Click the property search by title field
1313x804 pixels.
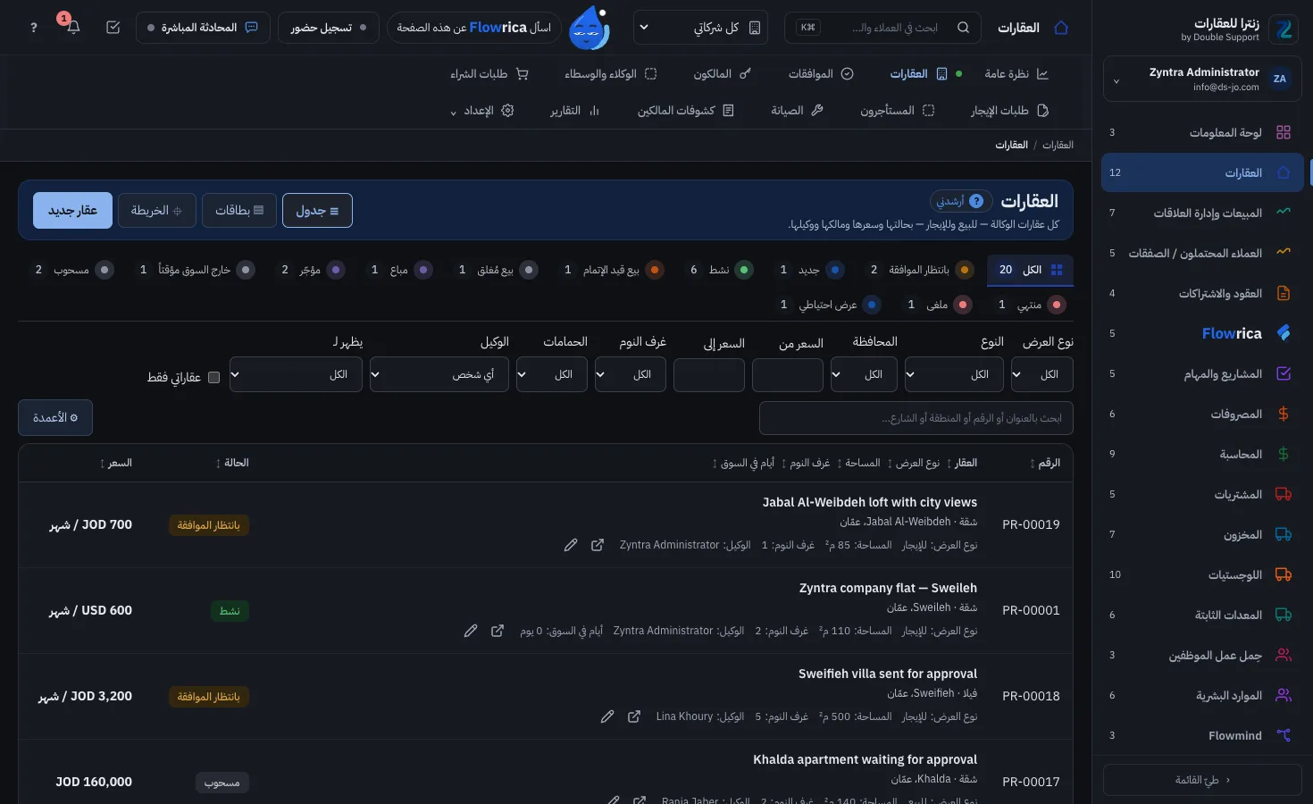tap(916, 417)
